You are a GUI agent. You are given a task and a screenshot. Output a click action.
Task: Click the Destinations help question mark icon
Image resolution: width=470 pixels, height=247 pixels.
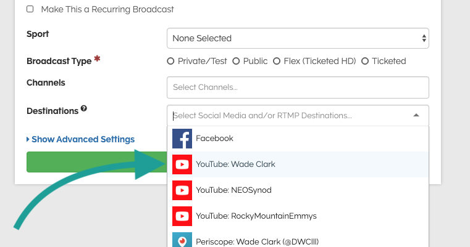coord(84,109)
